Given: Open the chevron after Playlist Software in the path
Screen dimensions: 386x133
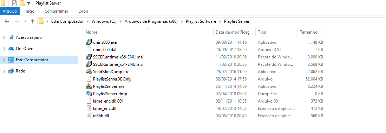Looking at the screenshot, I should coord(220,21).
